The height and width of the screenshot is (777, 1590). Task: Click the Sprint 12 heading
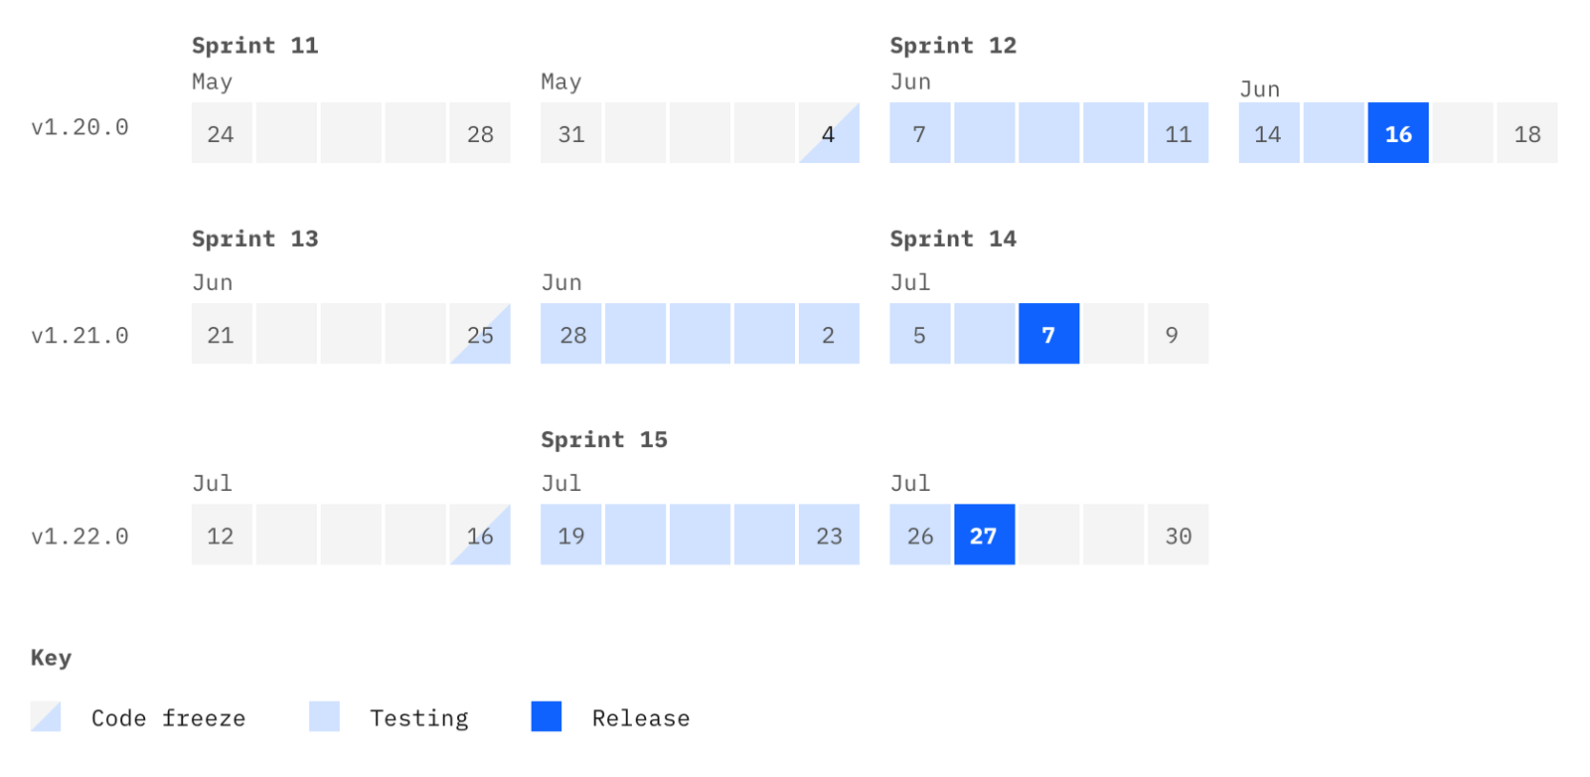(952, 46)
